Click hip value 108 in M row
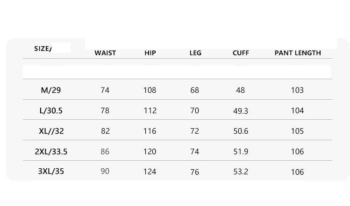This screenshot has width=350, height=206. click(150, 90)
